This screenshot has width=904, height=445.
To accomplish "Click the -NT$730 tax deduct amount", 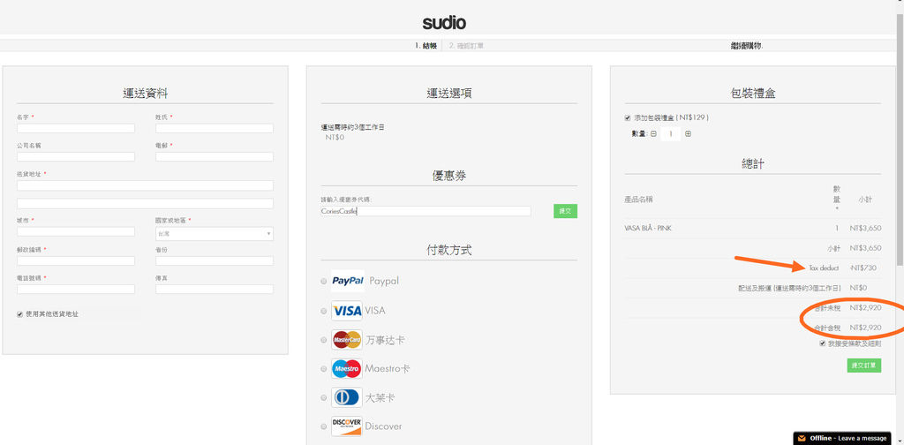I will 863,268.
